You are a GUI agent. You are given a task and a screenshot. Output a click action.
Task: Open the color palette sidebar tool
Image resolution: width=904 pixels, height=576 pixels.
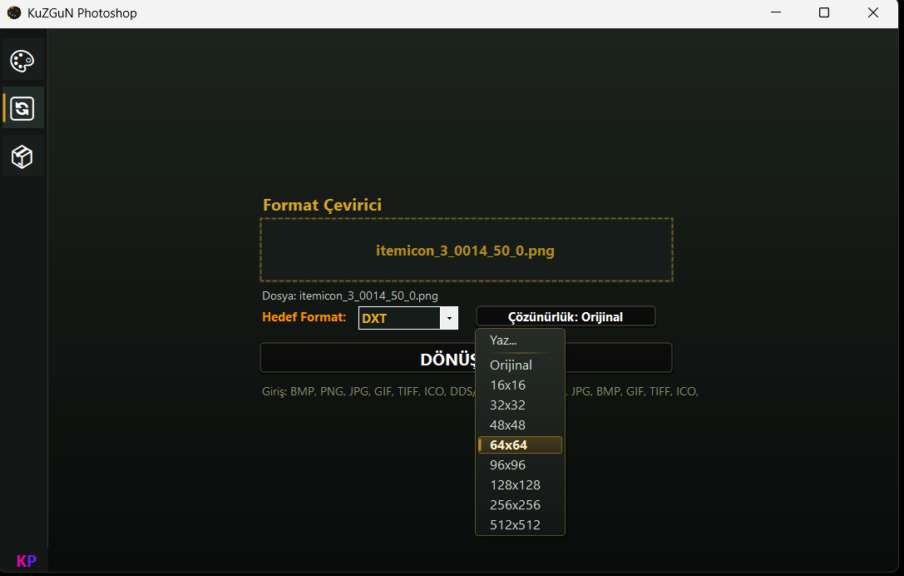pos(22,61)
